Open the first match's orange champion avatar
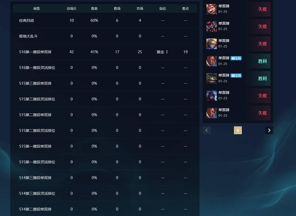This screenshot has width=296, height=216. (x=211, y=9)
